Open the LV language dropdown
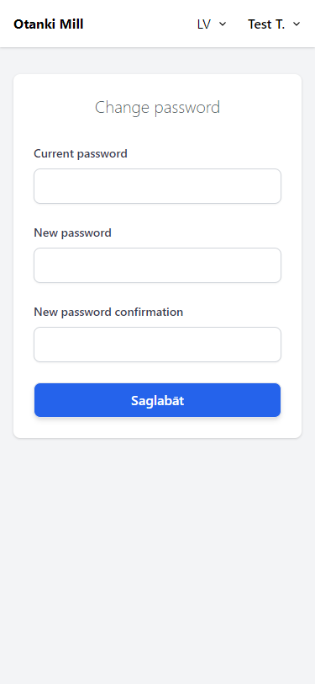315x684 pixels. (212, 24)
